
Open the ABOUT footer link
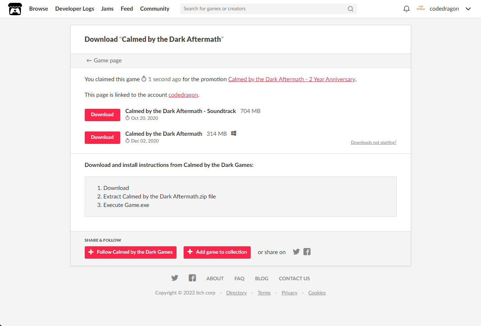click(x=215, y=279)
